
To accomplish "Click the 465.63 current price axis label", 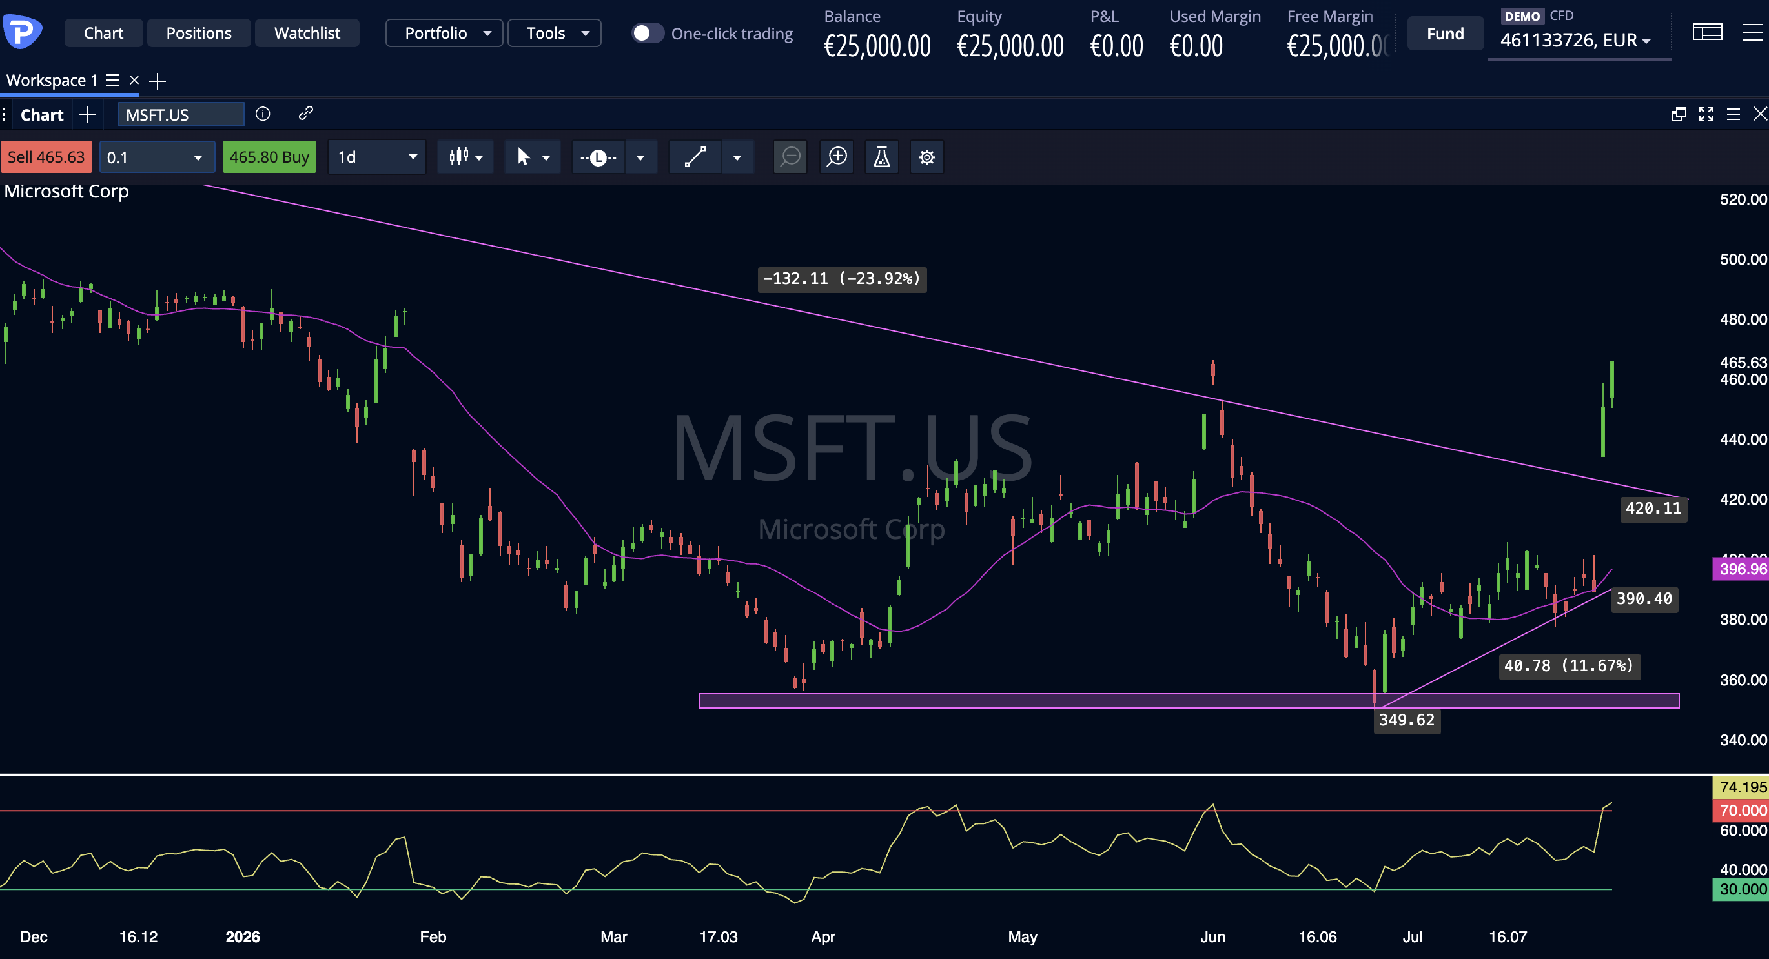I will (x=1743, y=363).
